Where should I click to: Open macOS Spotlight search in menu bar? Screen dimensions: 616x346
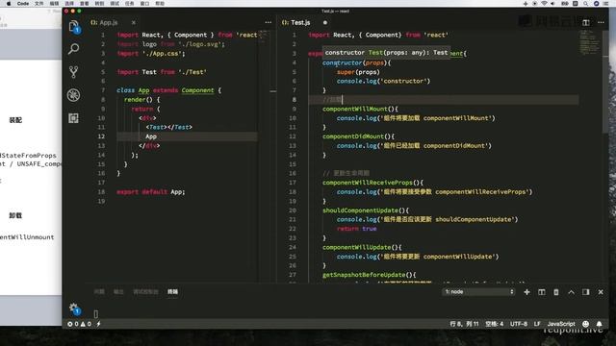point(585,3)
